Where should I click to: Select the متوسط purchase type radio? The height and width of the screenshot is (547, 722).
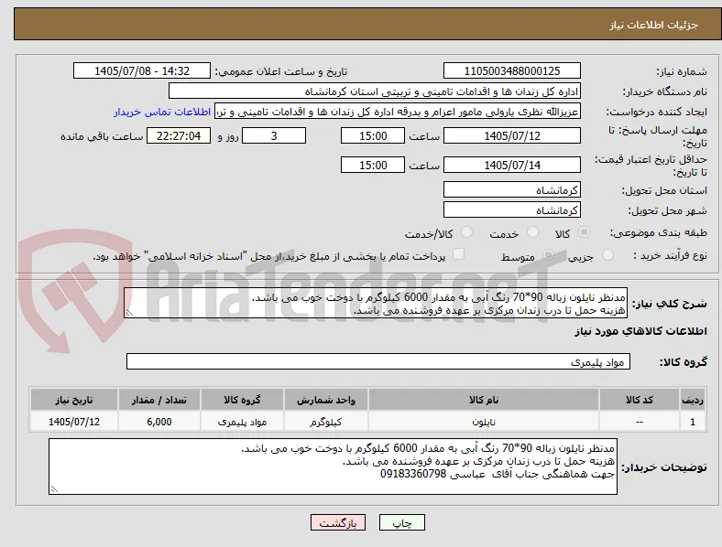548,255
